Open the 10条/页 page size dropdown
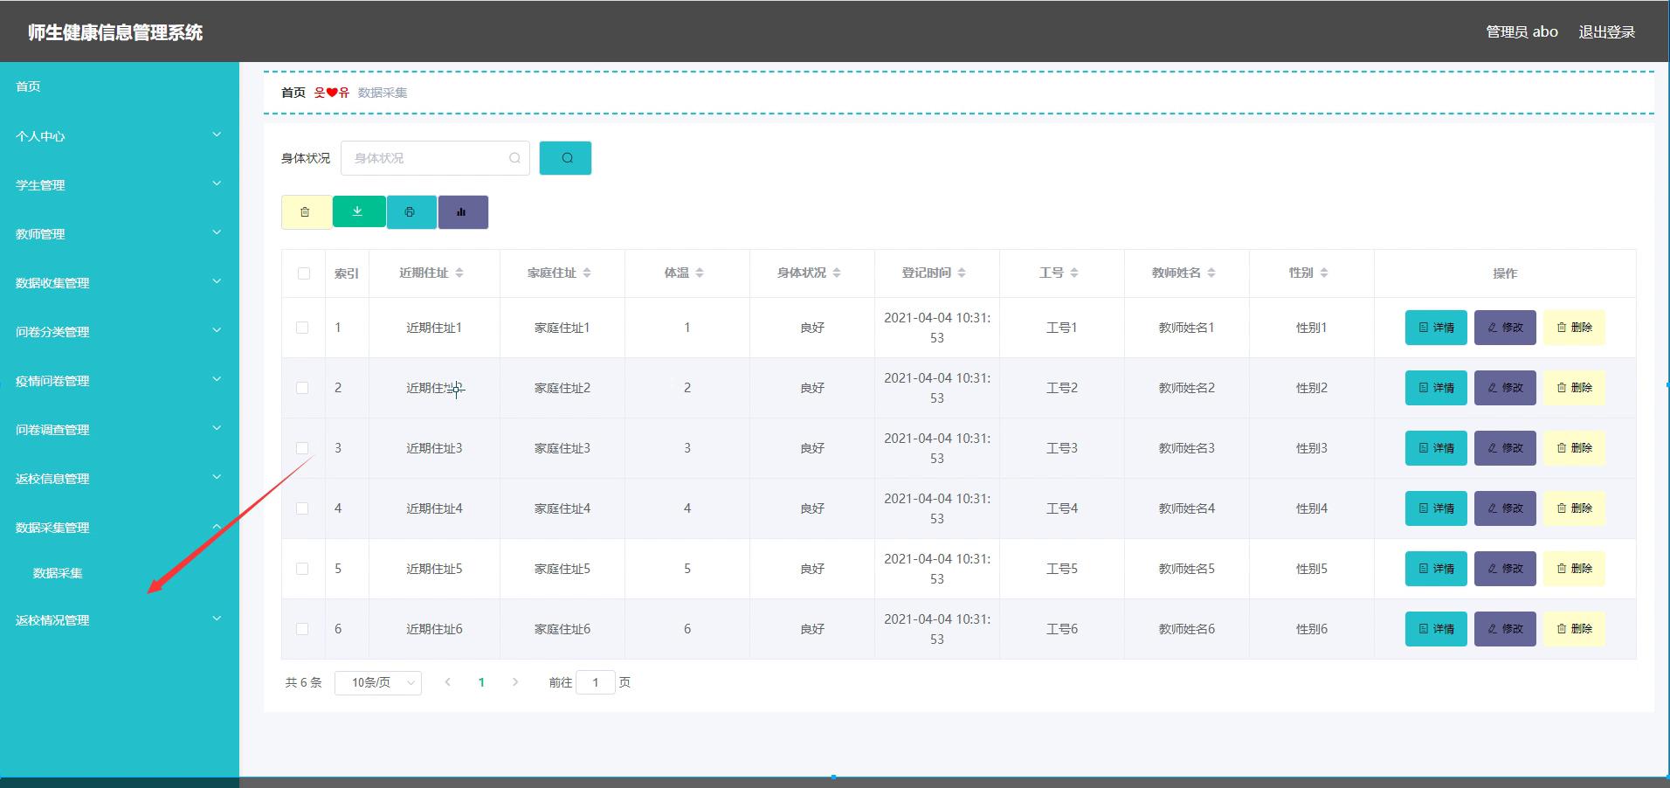 378,682
